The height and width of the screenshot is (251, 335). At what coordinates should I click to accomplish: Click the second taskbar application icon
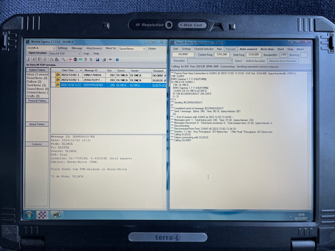[57, 215]
